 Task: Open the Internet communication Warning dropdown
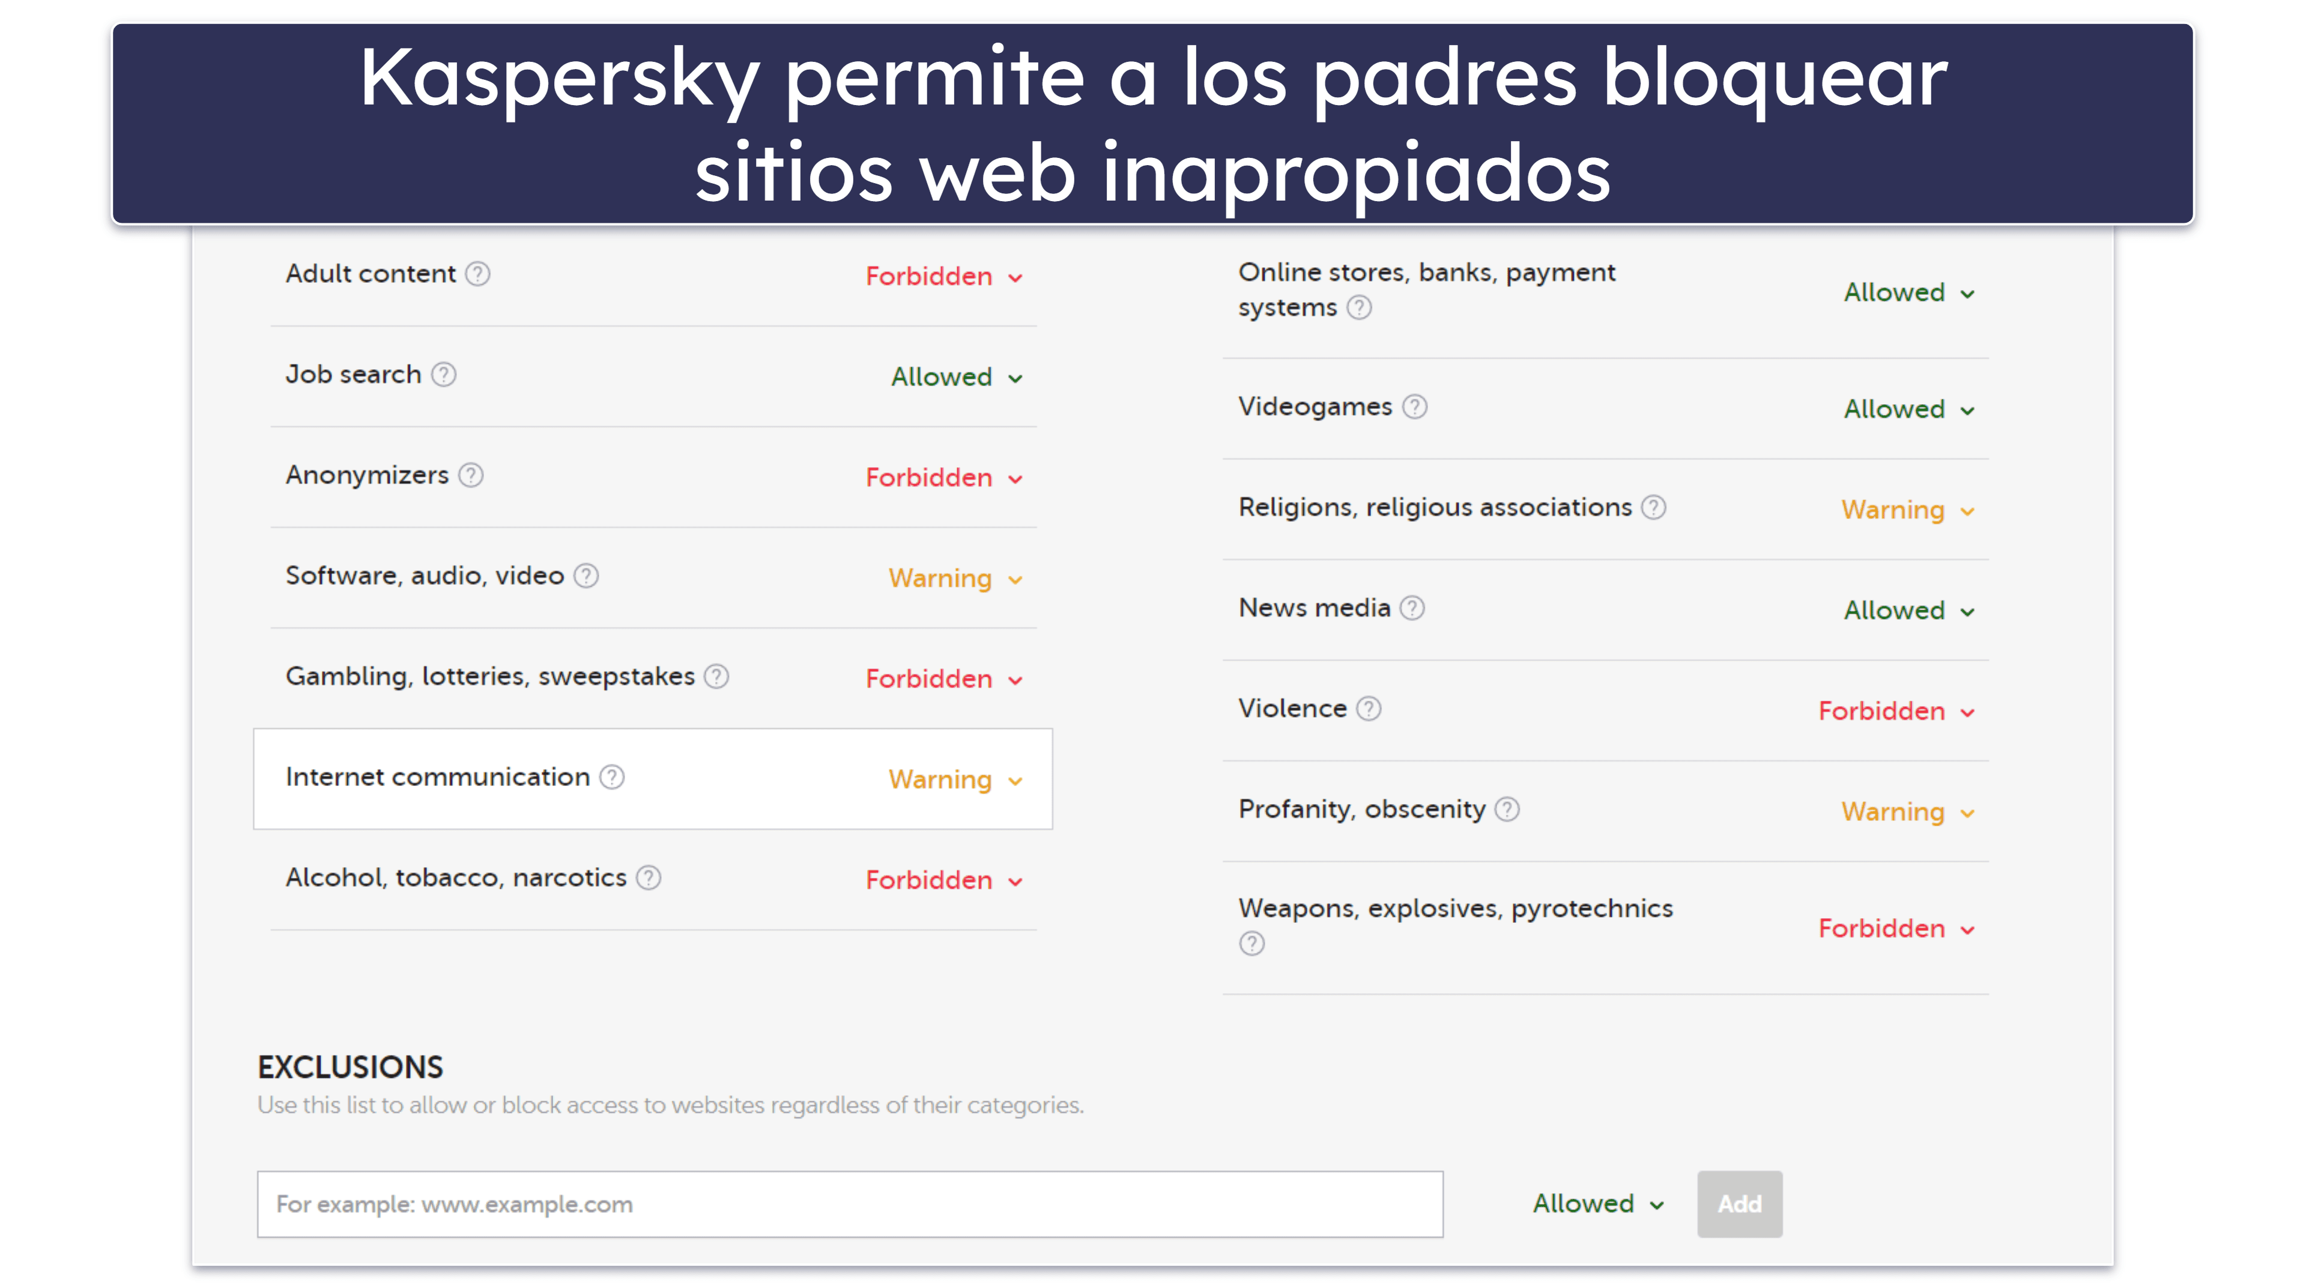pos(955,779)
